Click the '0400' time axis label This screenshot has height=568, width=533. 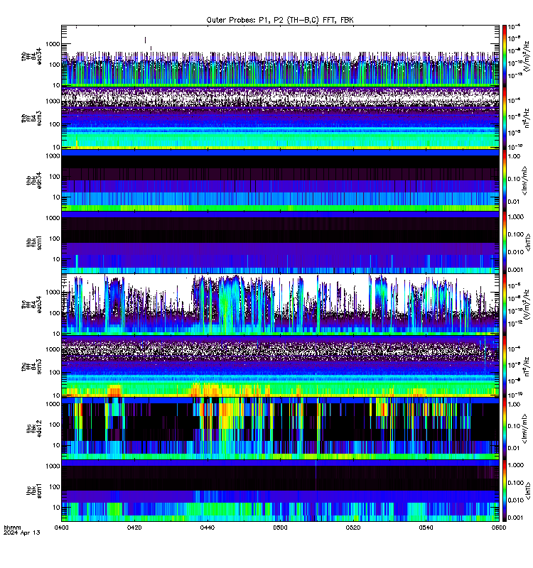(61, 528)
